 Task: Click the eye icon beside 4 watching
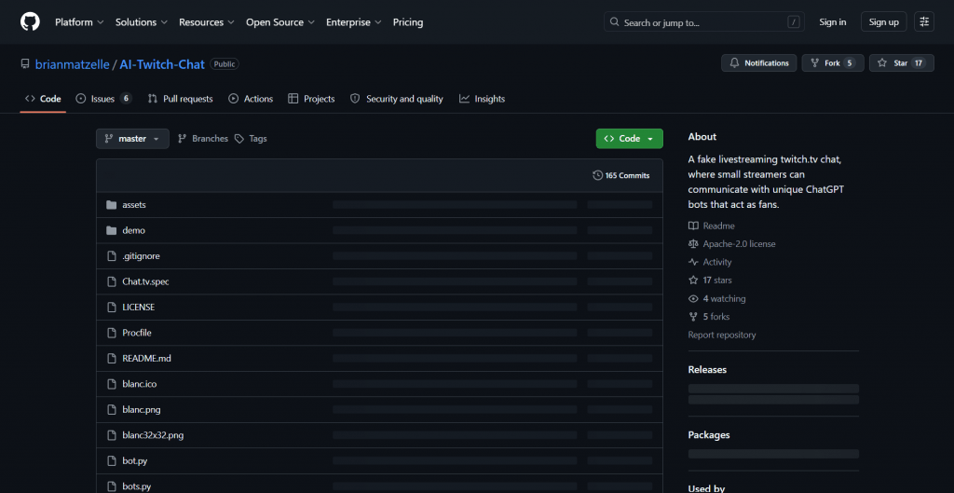coord(693,299)
